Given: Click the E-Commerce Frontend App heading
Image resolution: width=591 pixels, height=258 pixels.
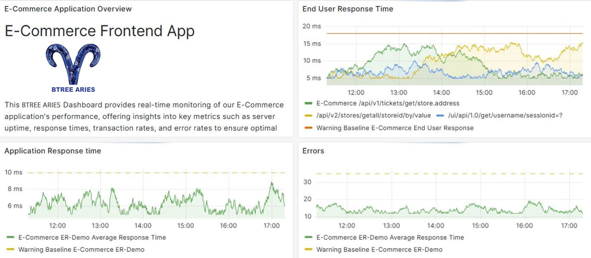Looking at the screenshot, I should pyautogui.click(x=99, y=31).
